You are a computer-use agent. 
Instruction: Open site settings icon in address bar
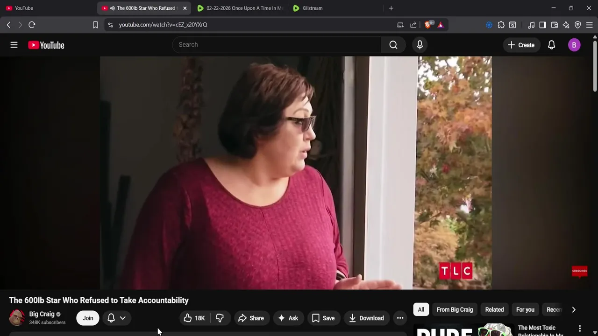point(110,25)
